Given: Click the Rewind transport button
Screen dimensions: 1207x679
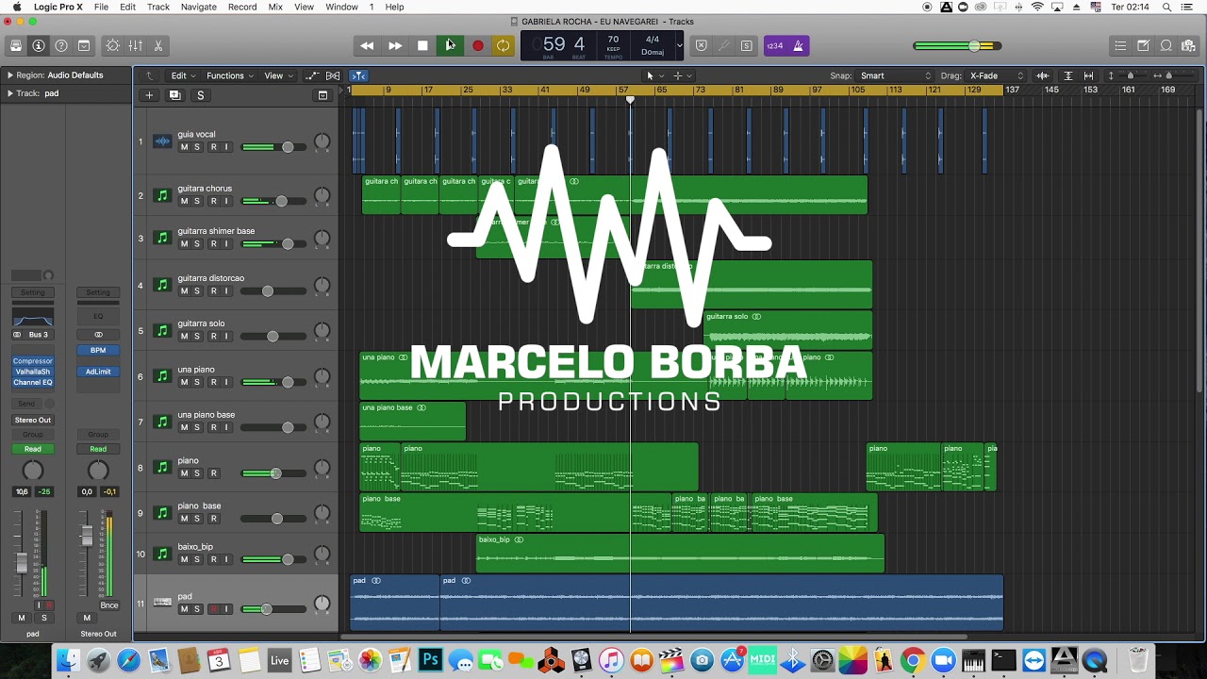Looking at the screenshot, I should click(x=367, y=45).
